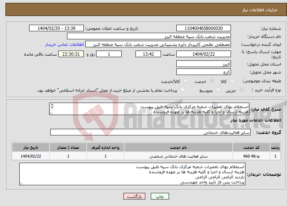
Task: Click the چاپ print button
Action: tap(160, 196)
